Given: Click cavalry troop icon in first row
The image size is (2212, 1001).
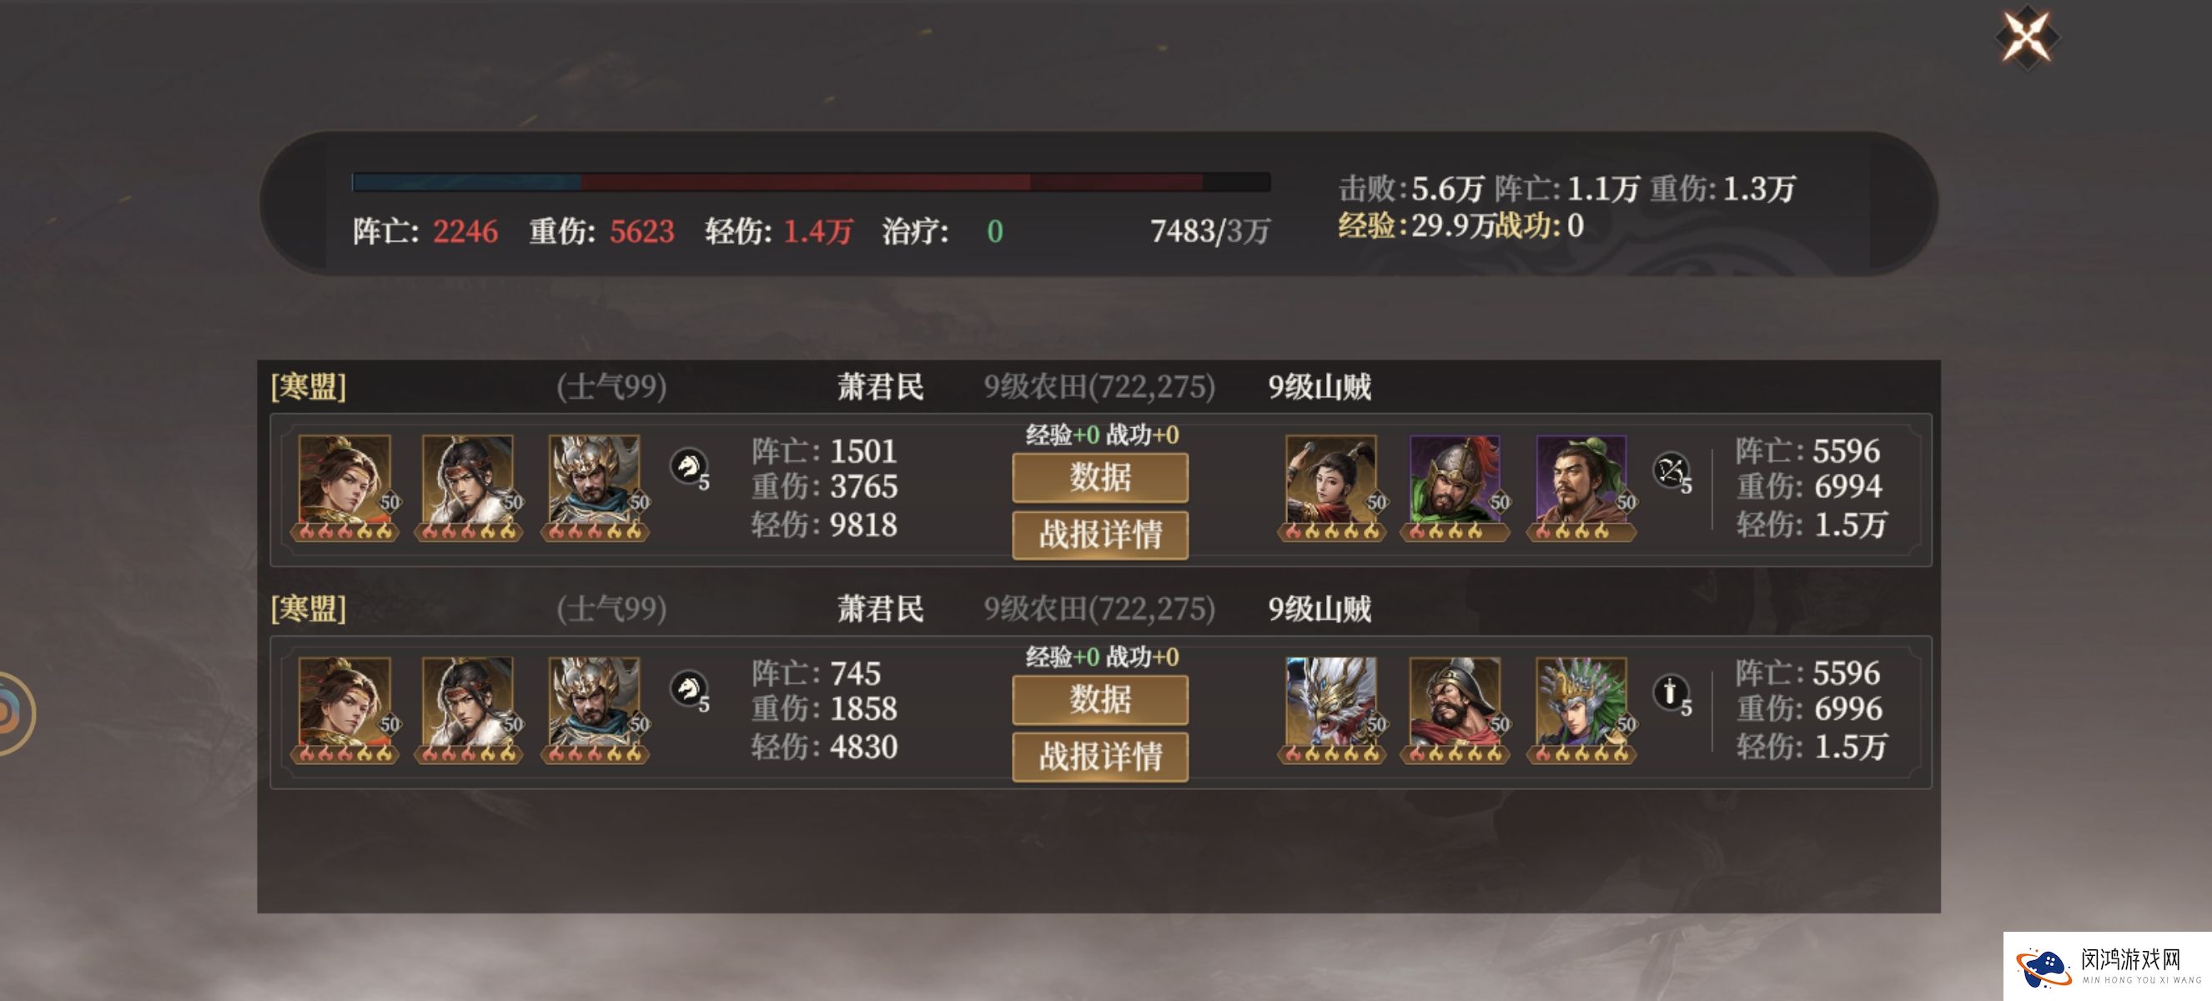Looking at the screenshot, I should click(x=689, y=468).
